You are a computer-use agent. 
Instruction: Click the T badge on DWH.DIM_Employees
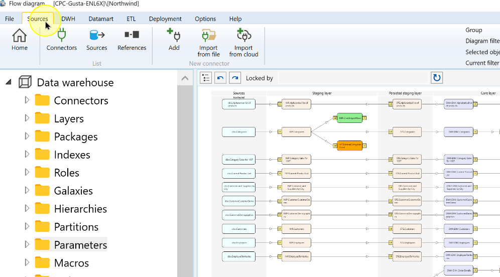[x=475, y=242]
